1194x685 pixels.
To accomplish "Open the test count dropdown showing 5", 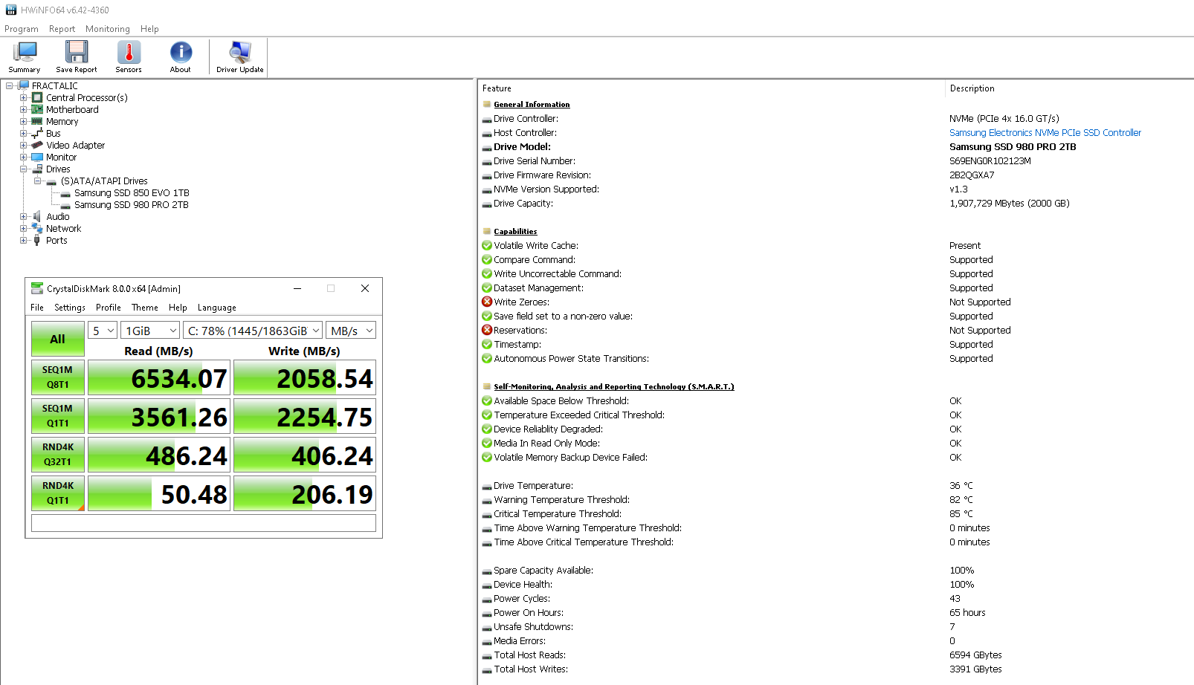I will click(103, 331).
